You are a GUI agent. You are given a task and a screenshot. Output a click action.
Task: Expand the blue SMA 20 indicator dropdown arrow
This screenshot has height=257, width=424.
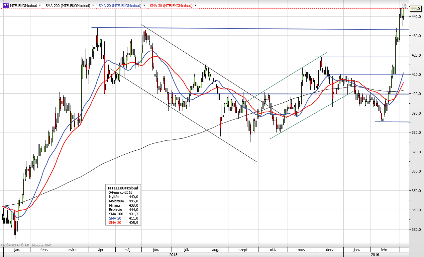pos(144,6)
